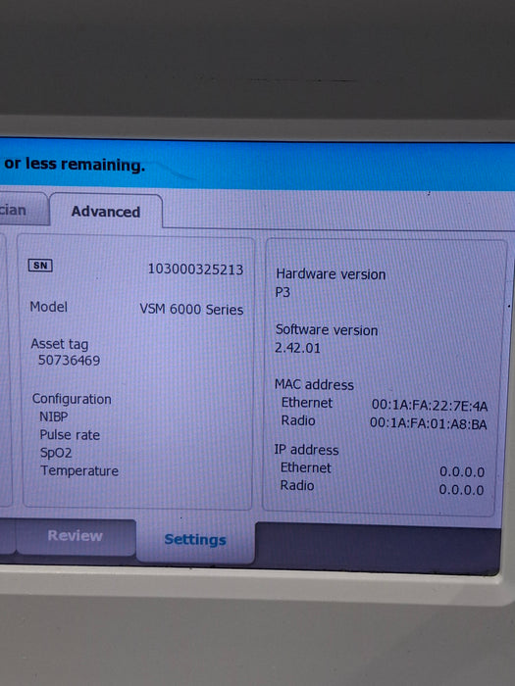Open the Advanced tab

coord(106,212)
